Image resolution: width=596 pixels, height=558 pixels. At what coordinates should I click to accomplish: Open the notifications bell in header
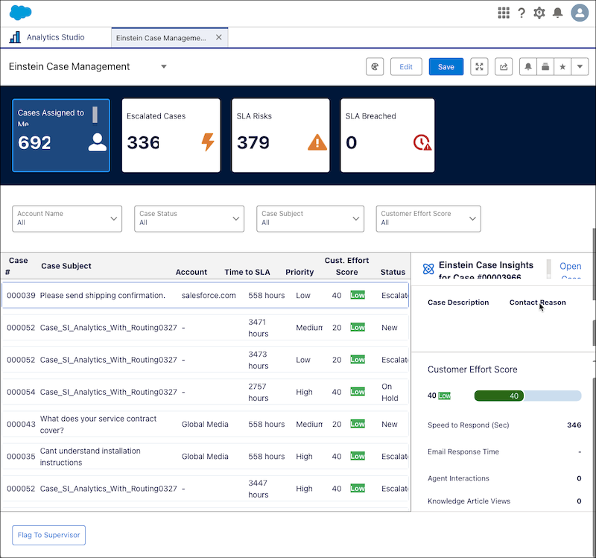tap(557, 13)
